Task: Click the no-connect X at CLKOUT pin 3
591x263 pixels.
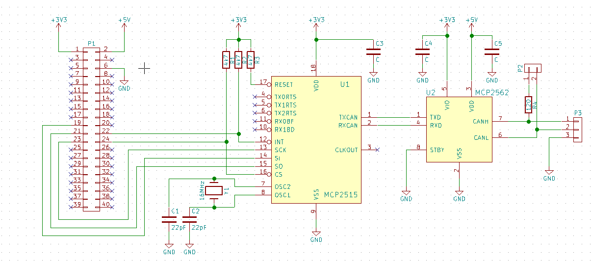Action: tap(377, 150)
